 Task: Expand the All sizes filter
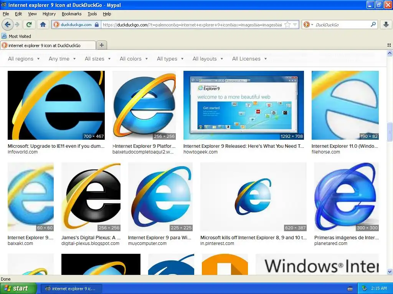click(97, 59)
